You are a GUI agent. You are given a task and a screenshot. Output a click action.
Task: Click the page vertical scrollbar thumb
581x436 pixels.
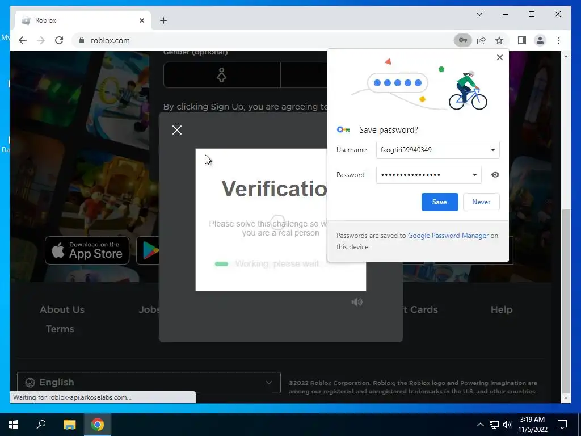click(566, 301)
